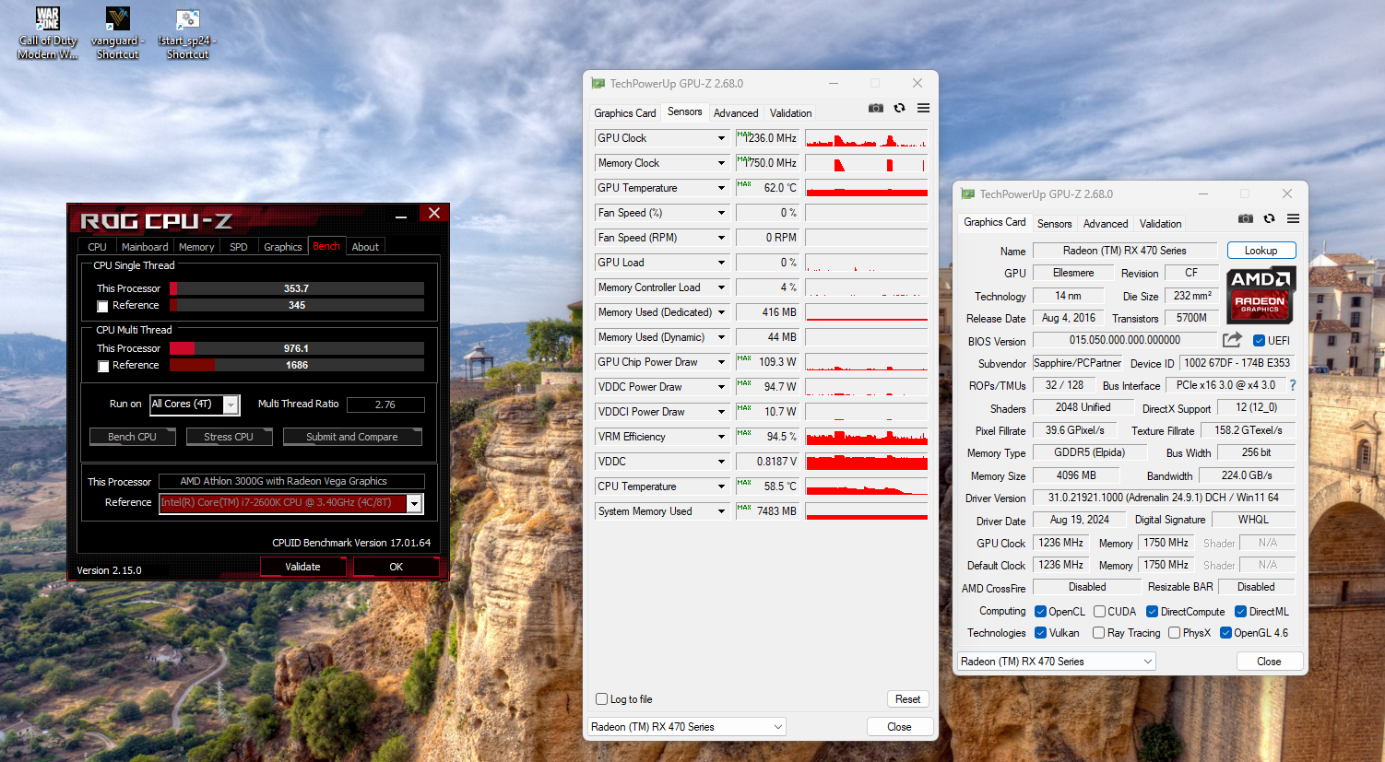1385x762 pixels.
Task: Open the Mainboard tab in CPU-Z
Action: click(x=145, y=247)
